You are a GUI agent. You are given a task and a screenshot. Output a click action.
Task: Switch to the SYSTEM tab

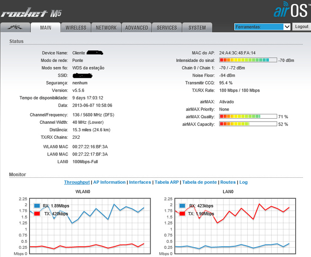coord(197,27)
